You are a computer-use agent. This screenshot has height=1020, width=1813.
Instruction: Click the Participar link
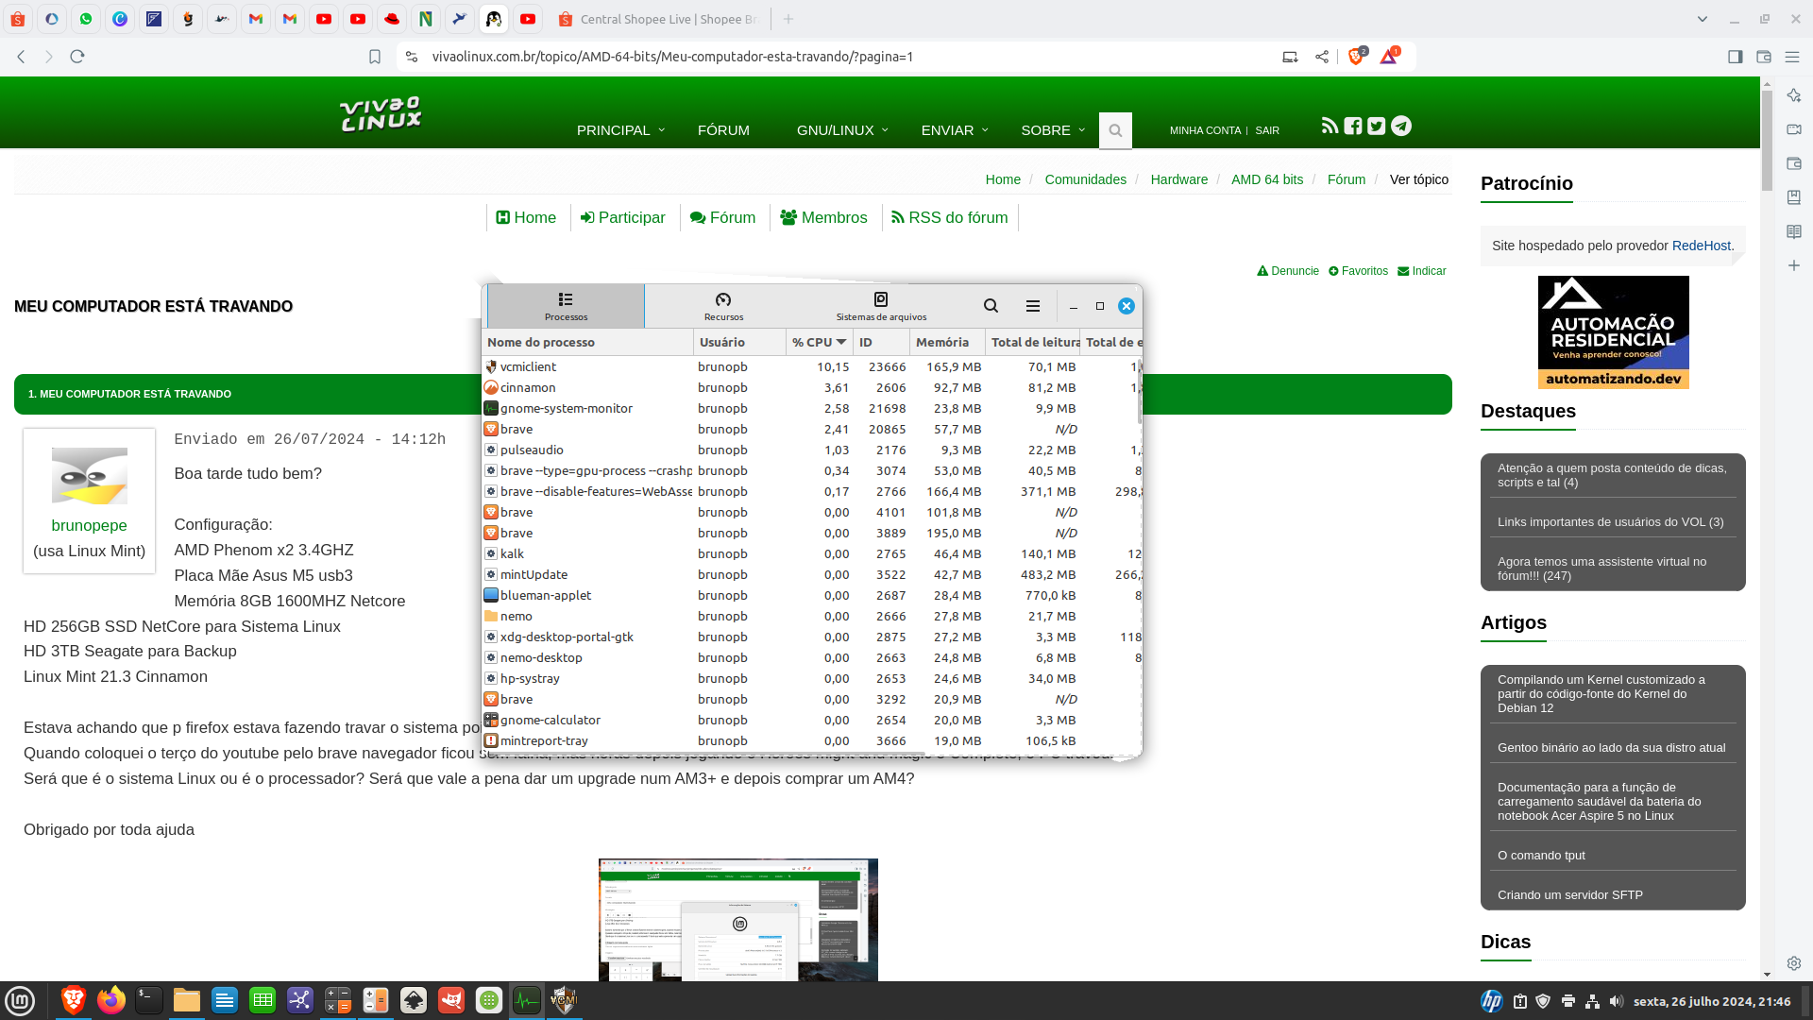click(622, 217)
